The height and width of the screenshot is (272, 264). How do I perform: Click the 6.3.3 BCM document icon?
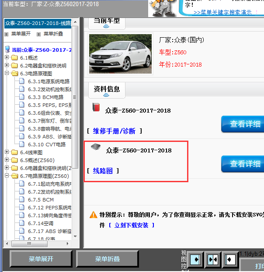22,97
